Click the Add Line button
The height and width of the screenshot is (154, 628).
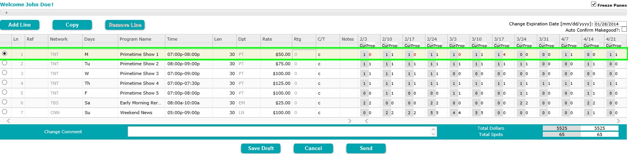click(x=20, y=25)
